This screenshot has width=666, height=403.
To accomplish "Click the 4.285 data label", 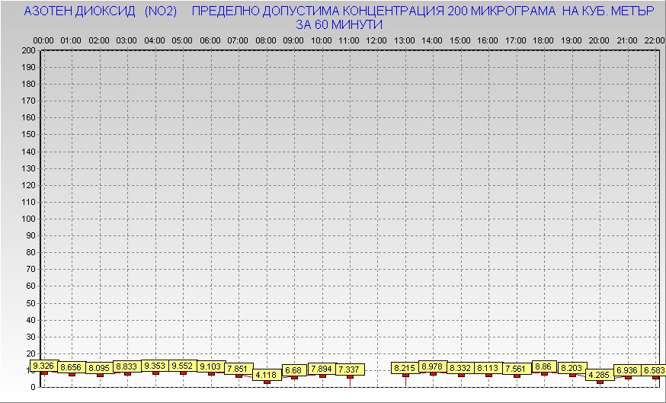I will (599, 375).
